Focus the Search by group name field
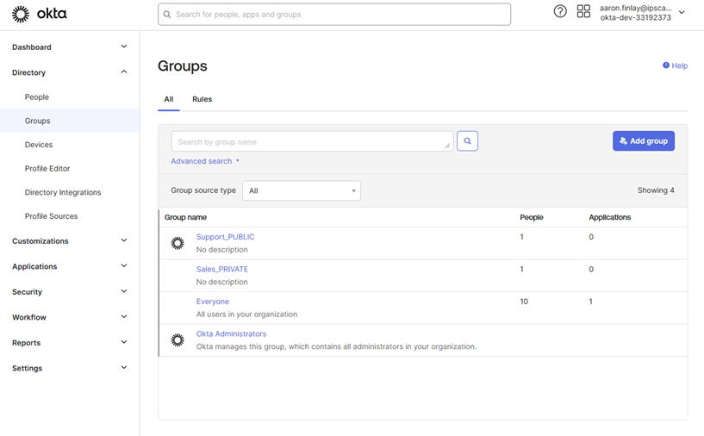This screenshot has width=704, height=436. tap(311, 142)
